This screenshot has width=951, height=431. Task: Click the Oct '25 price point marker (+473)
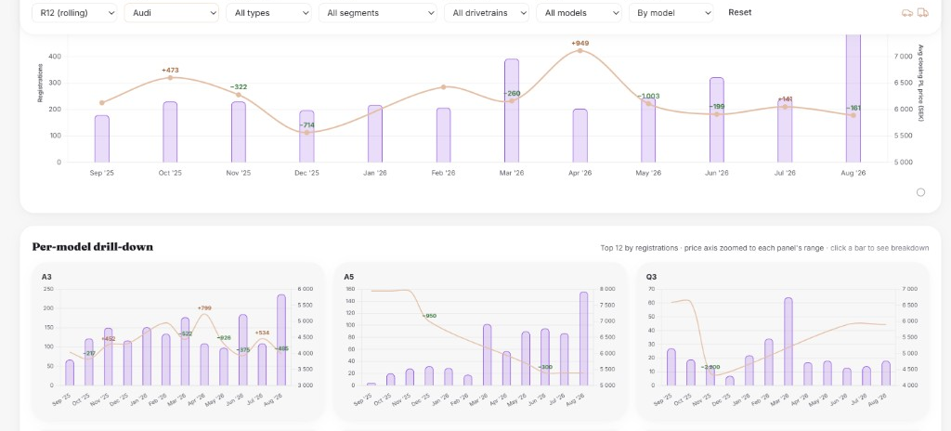[x=170, y=78]
